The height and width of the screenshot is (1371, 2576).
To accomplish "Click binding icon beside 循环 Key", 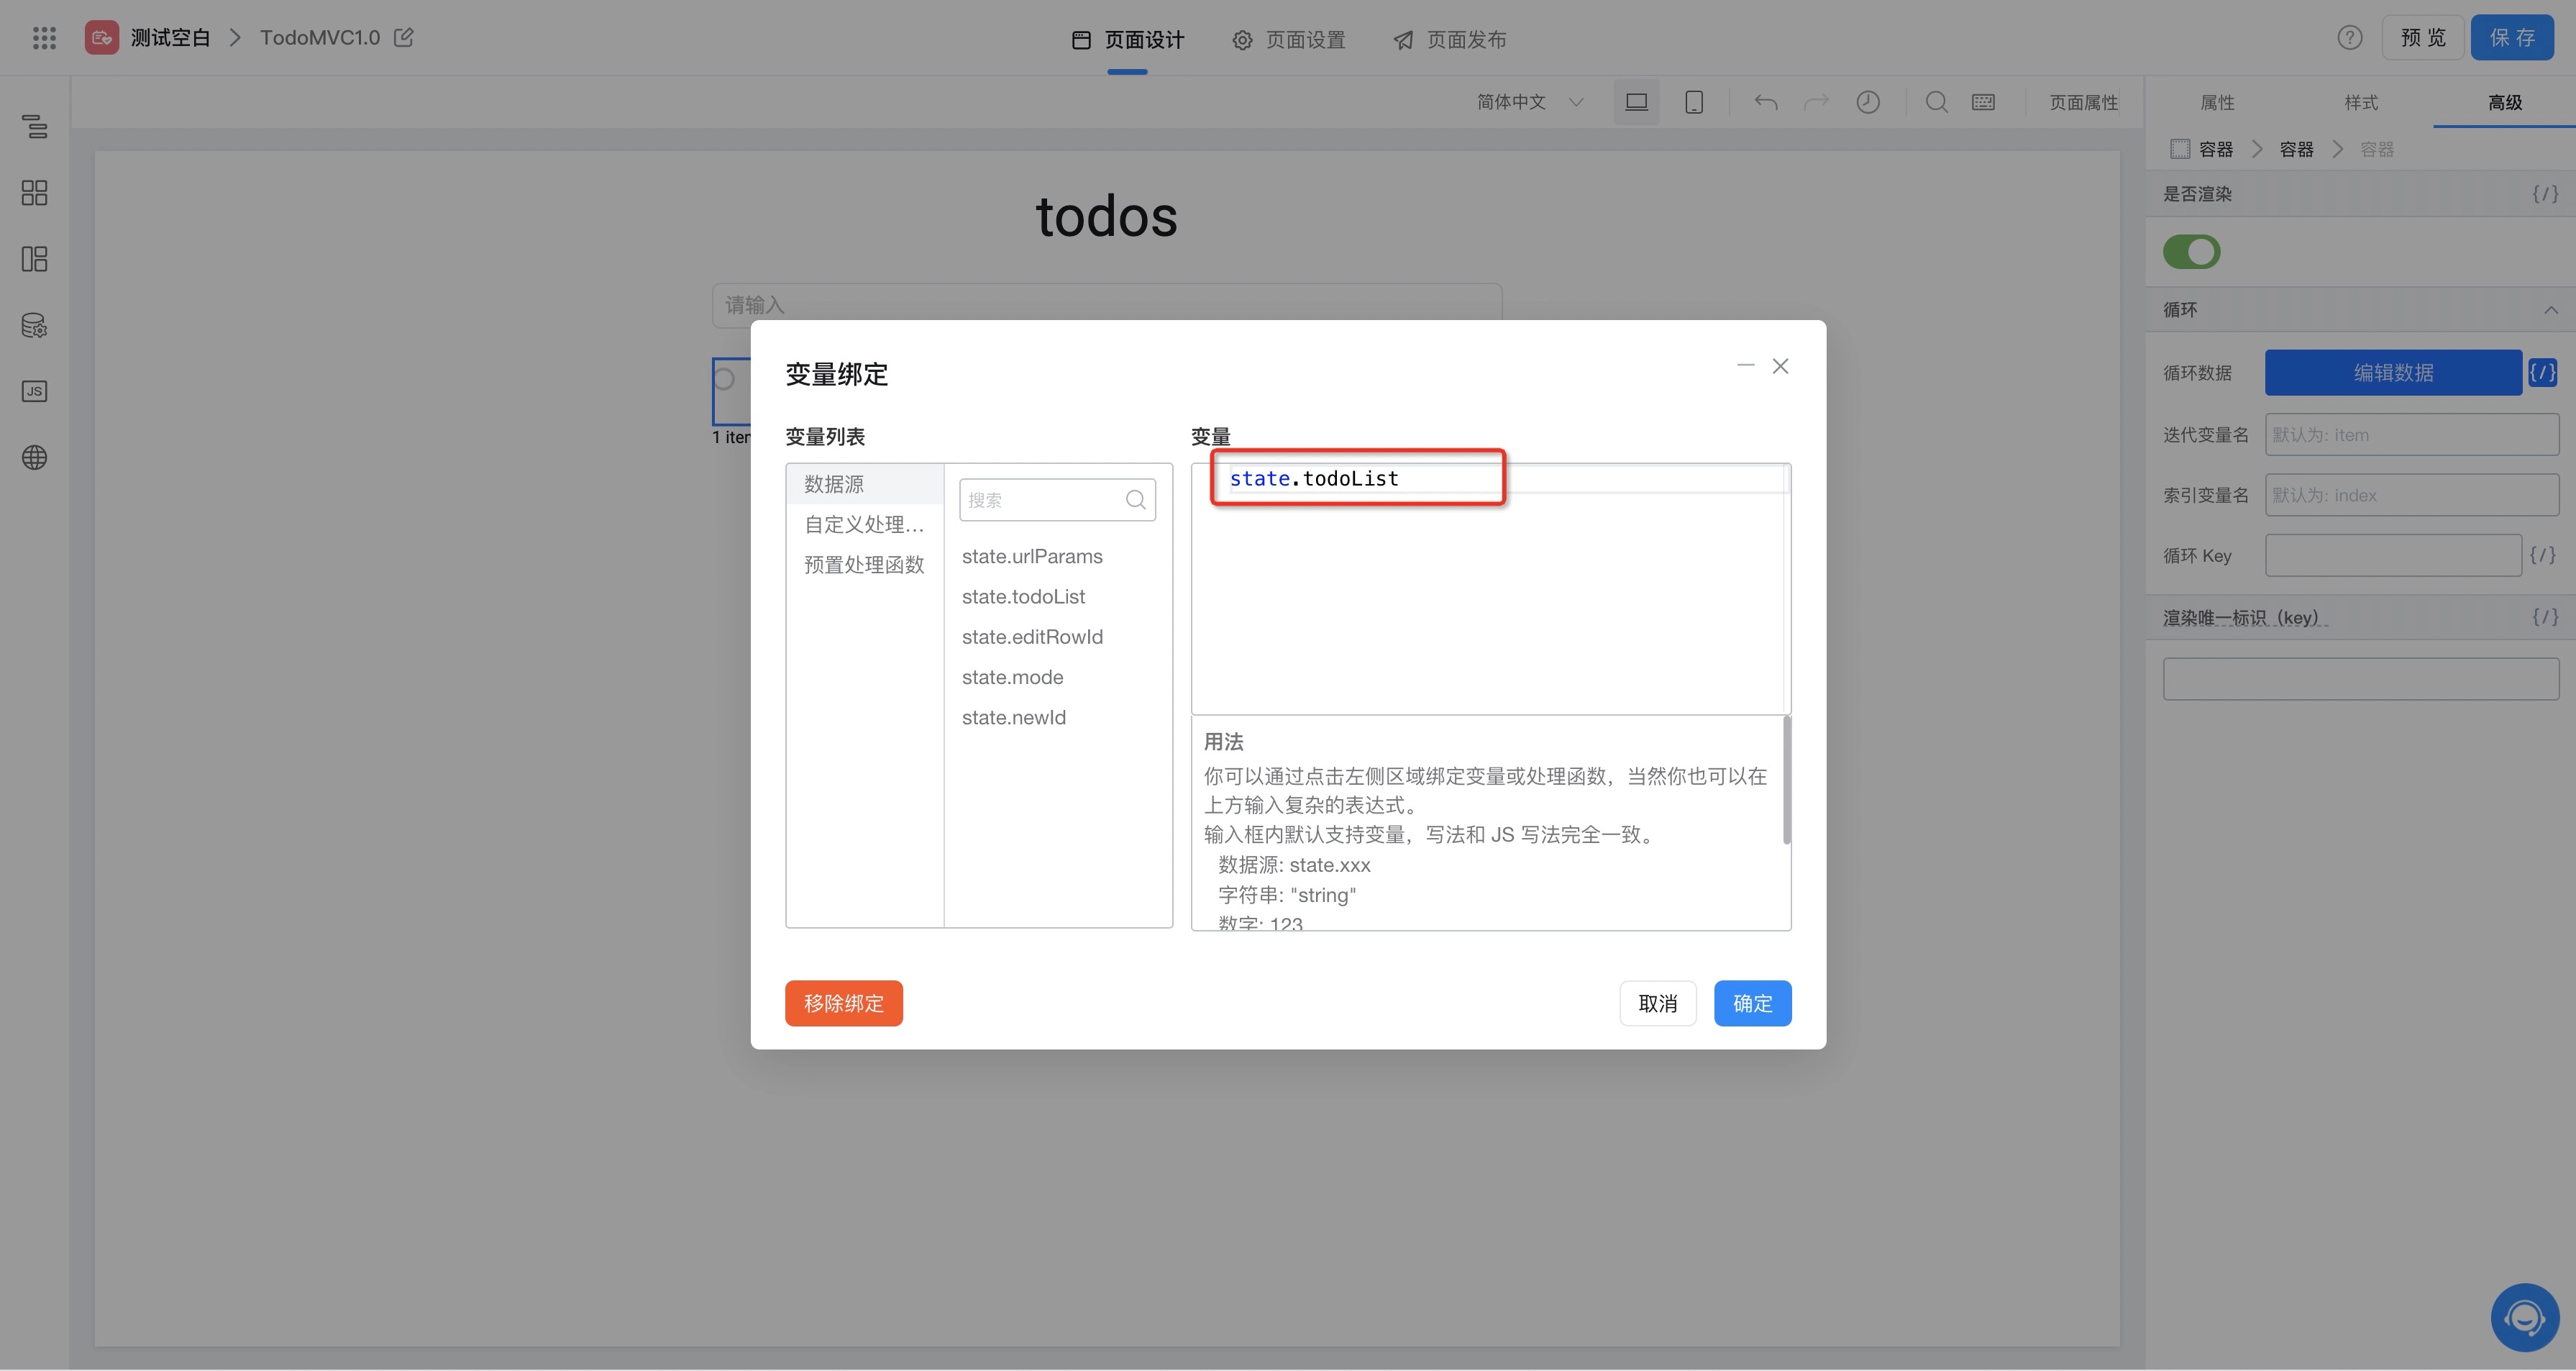I will [2542, 555].
